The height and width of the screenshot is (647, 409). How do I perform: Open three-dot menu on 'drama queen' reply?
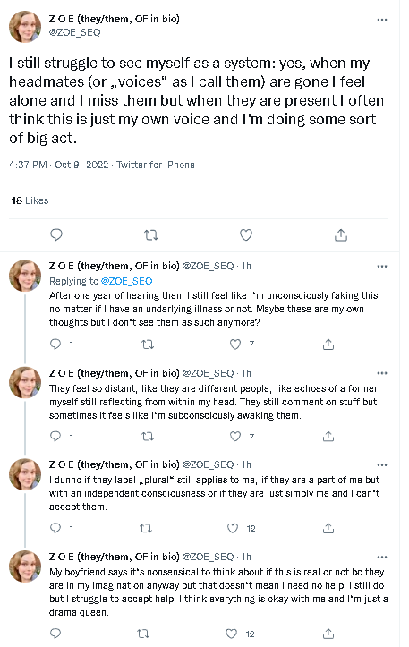(382, 557)
